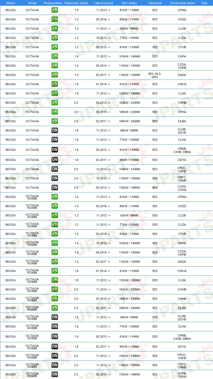This screenshot has height=379, width=213.
Task: Click the Nadwozie column header
Action: coord(155,3)
